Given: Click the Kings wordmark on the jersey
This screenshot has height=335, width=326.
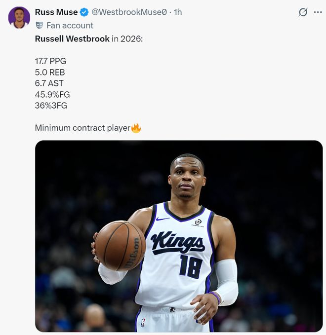Looking at the screenshot, I should pyautogui.click(x=177, y=242).
